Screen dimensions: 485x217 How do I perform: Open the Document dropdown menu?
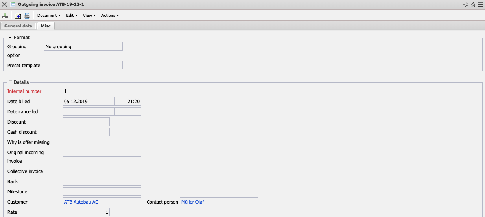[49, 16]
